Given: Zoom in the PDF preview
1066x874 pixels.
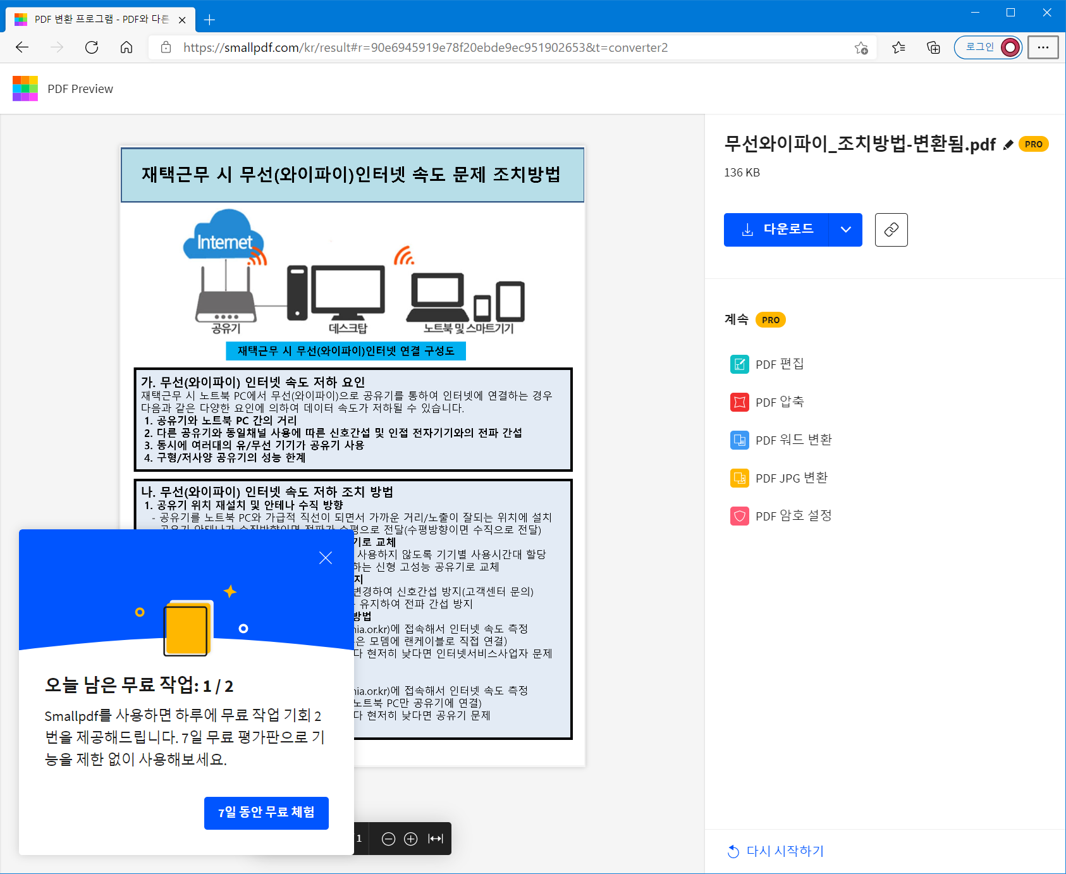Looking at the screenshot, I should click(x=411, y=839).
